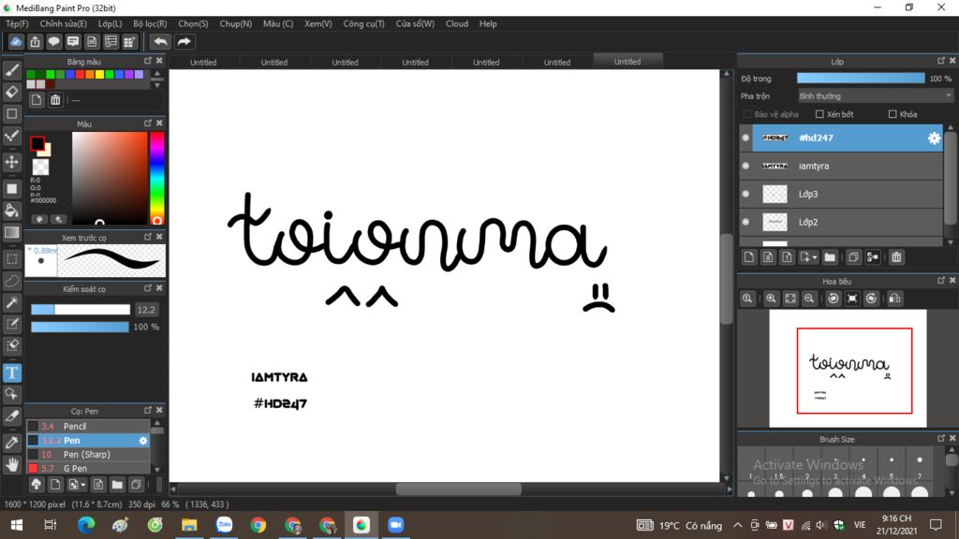Open the Pha trộn blend mode dropdown

click(x=876, y=96)
